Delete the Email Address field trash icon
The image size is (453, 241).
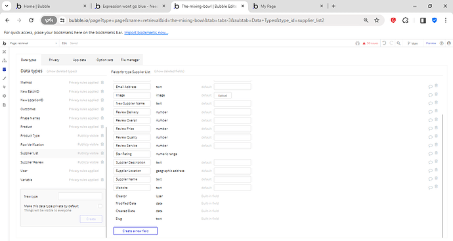[436, 85]
